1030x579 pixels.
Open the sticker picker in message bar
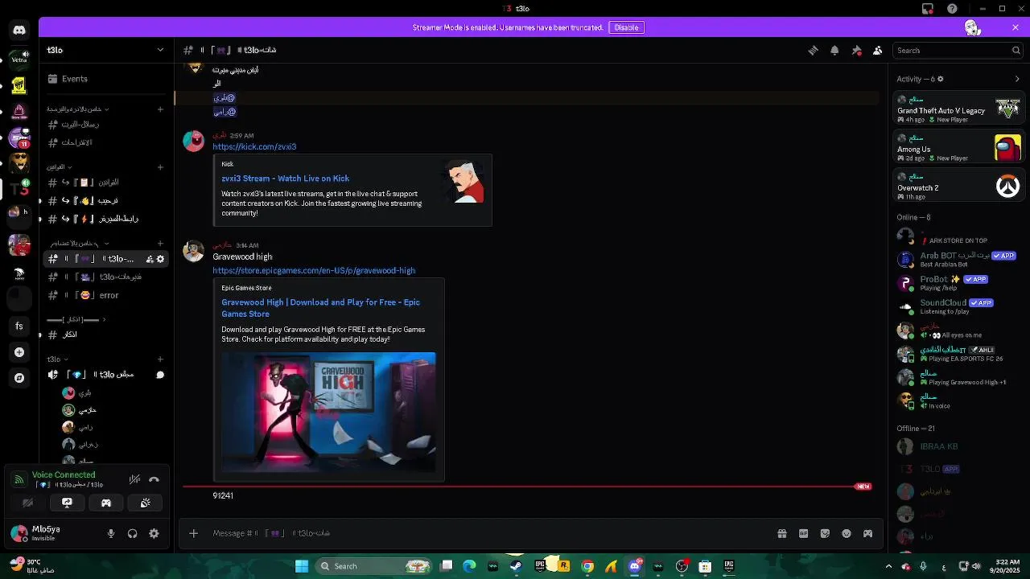click(825, 533)
